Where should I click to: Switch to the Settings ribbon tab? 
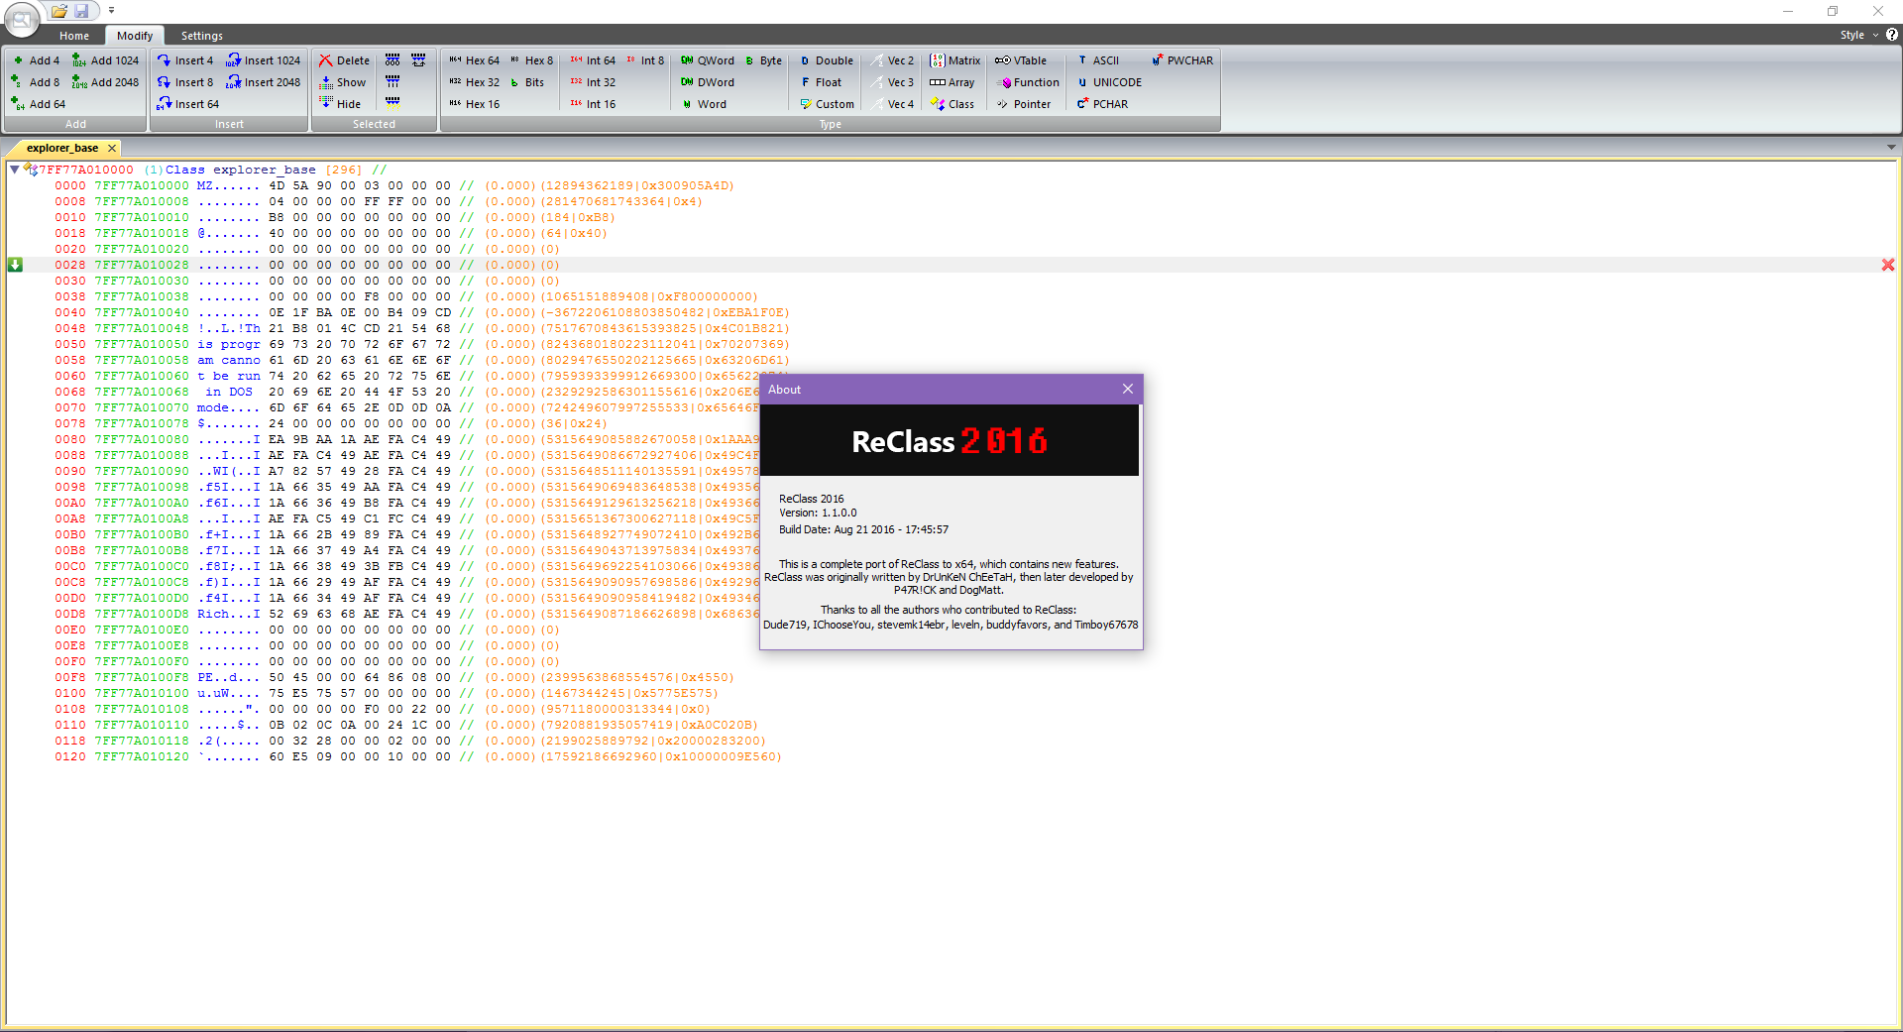201,36
